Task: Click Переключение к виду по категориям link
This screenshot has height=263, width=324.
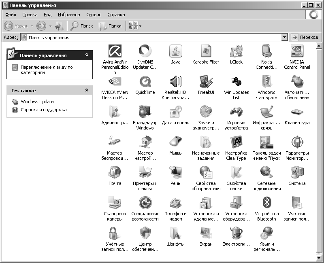Action: coord(47,70)
